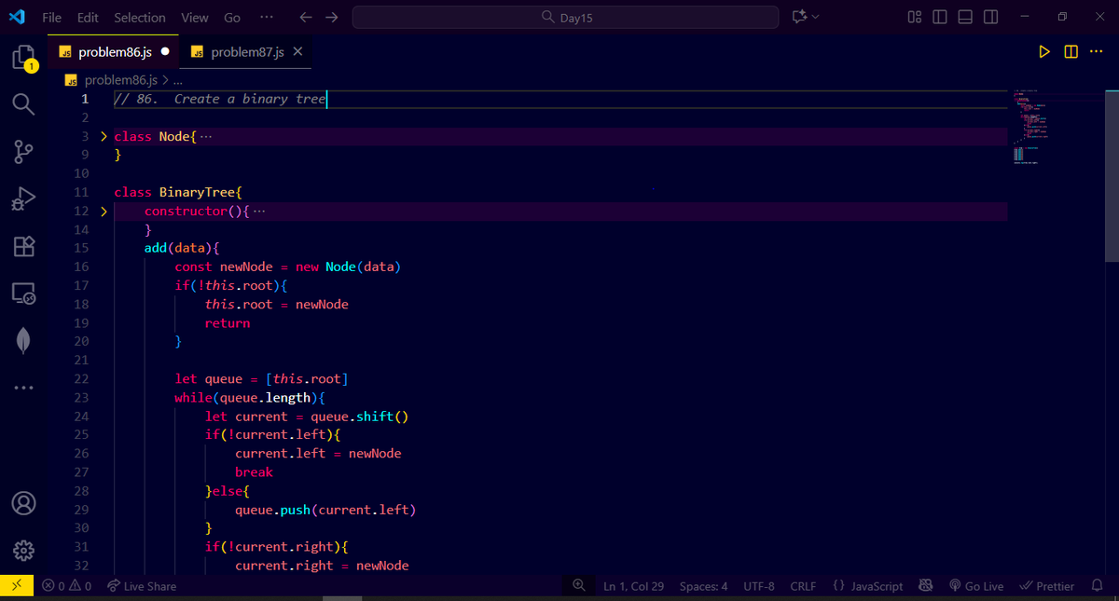Click 'add(data){' method text

182,249
